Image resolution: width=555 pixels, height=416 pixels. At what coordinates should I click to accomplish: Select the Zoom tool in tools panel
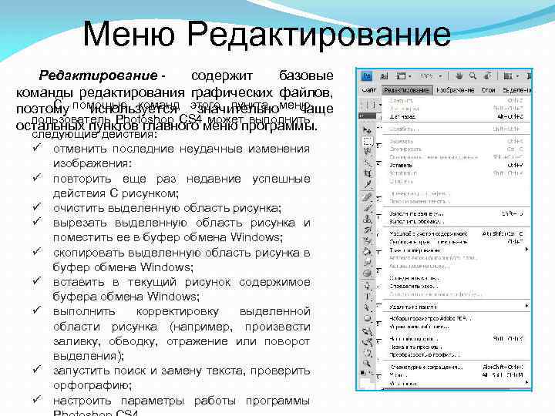(368, 363)
